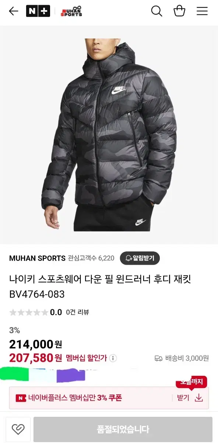This screenshot has width=218, height=443.
Task: Open the MUHAN SPORTS store name link
Action: (37, 258)
